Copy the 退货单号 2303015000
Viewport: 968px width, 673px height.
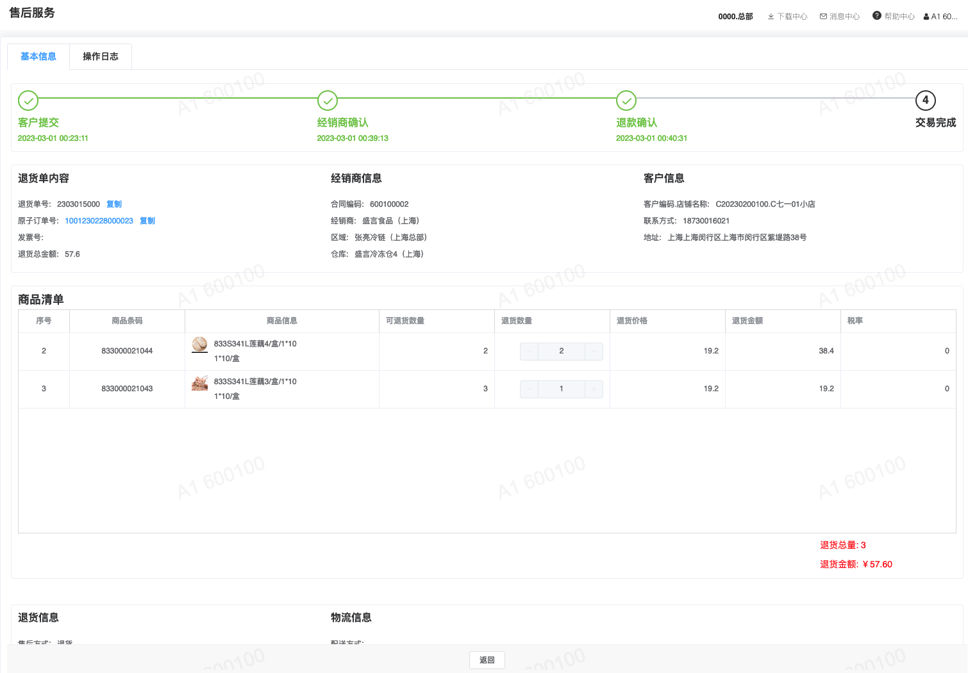point(114,204)
